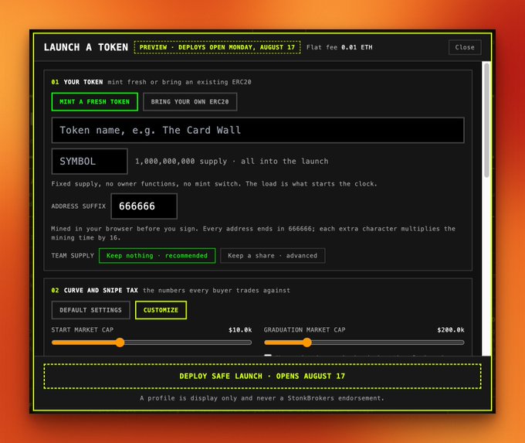Click the $10.0k start market cap value

pyautogui.click(x=240, y=330)
